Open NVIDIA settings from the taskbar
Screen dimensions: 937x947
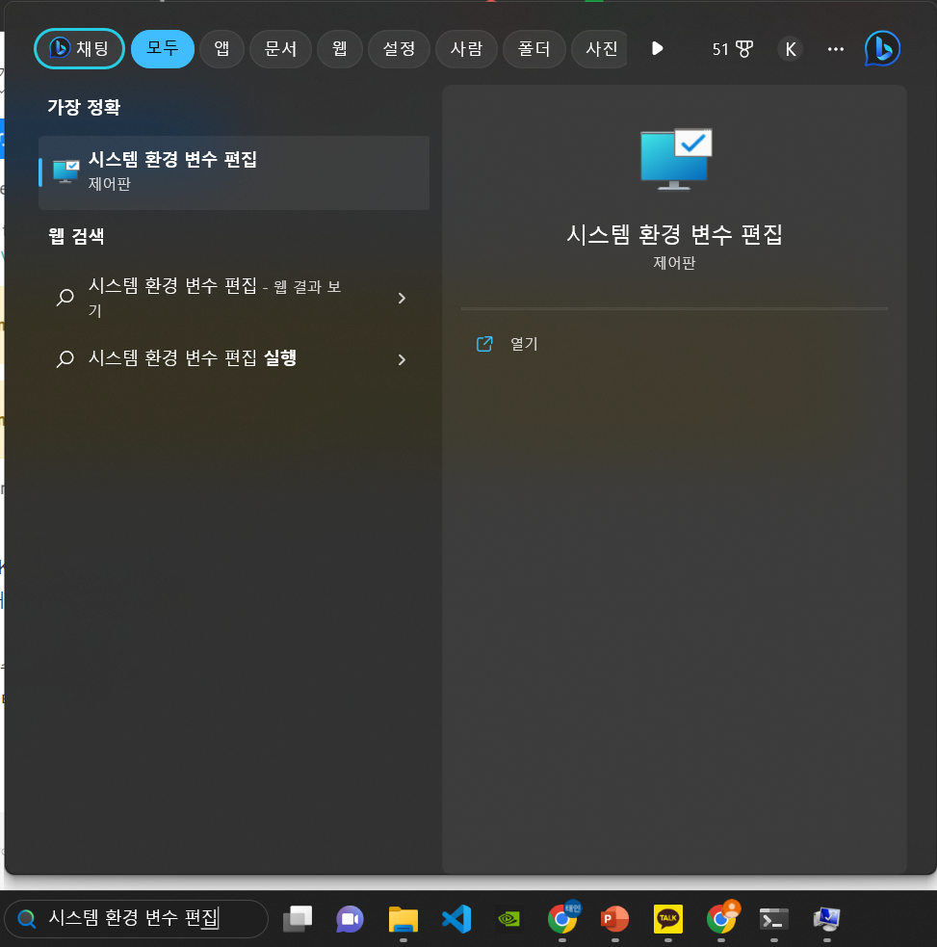[508, 919]
